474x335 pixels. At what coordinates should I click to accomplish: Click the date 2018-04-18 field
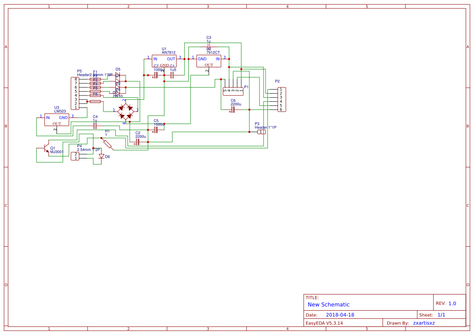341,314
